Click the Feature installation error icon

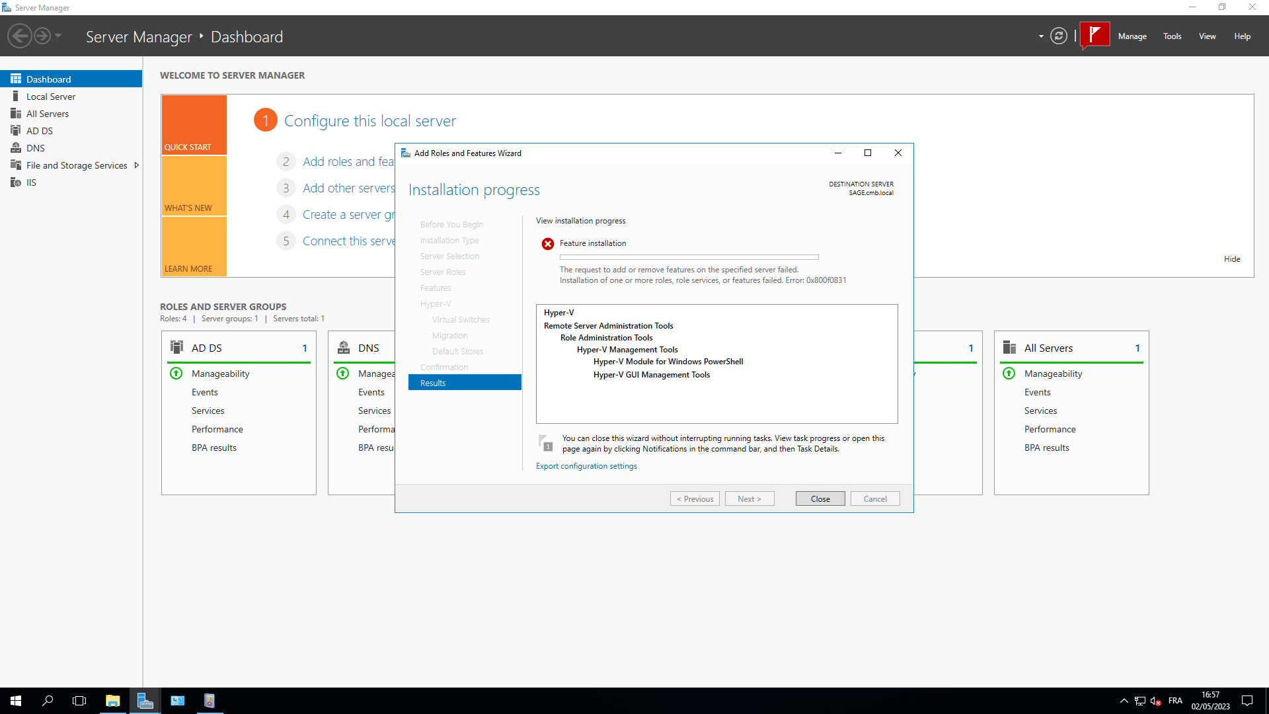548,244
